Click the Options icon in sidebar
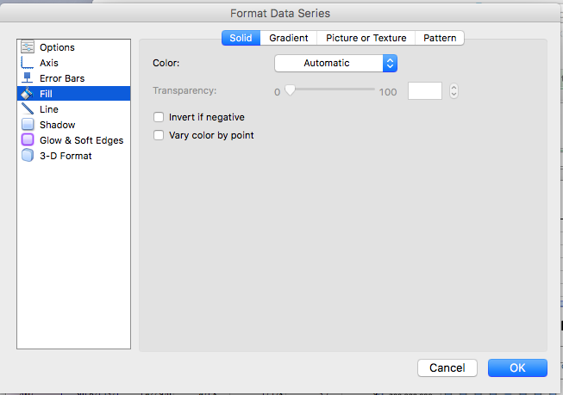The height and width of the screenshot is (395, 563). point(27,47)
